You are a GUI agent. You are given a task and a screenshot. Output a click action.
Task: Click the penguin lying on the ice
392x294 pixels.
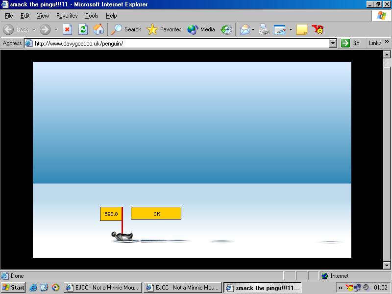[x=122, y=236]
